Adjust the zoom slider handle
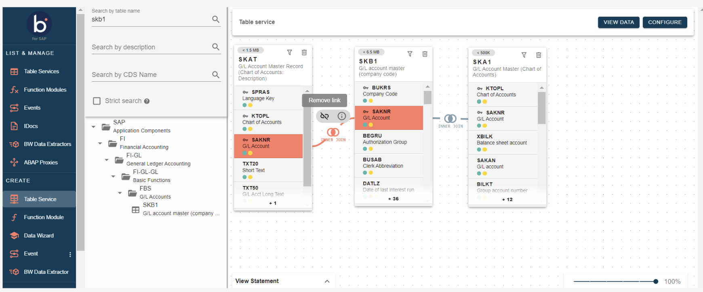The height and width of the screenshot is (292, 703). [x=655, y=281]
